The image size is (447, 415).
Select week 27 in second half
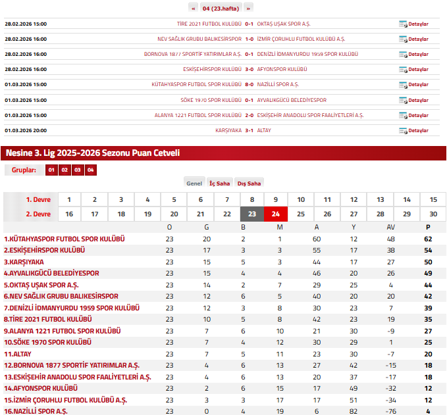[354, 214]
